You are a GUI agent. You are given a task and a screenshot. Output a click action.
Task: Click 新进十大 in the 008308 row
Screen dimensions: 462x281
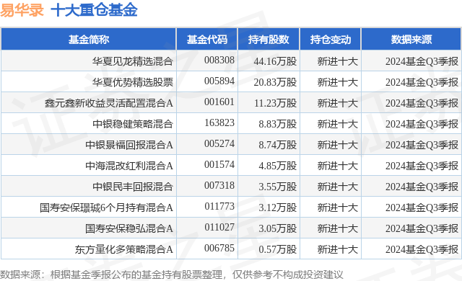point(337,61)
